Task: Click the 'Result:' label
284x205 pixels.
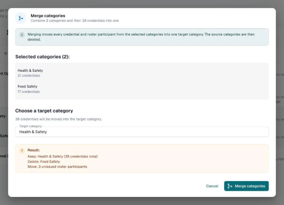Action: (x=34, y=150)
